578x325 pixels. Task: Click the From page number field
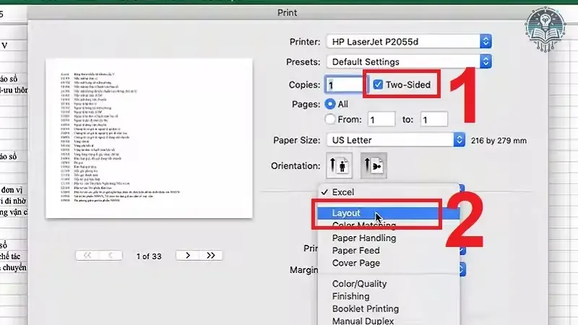(381, 119)
